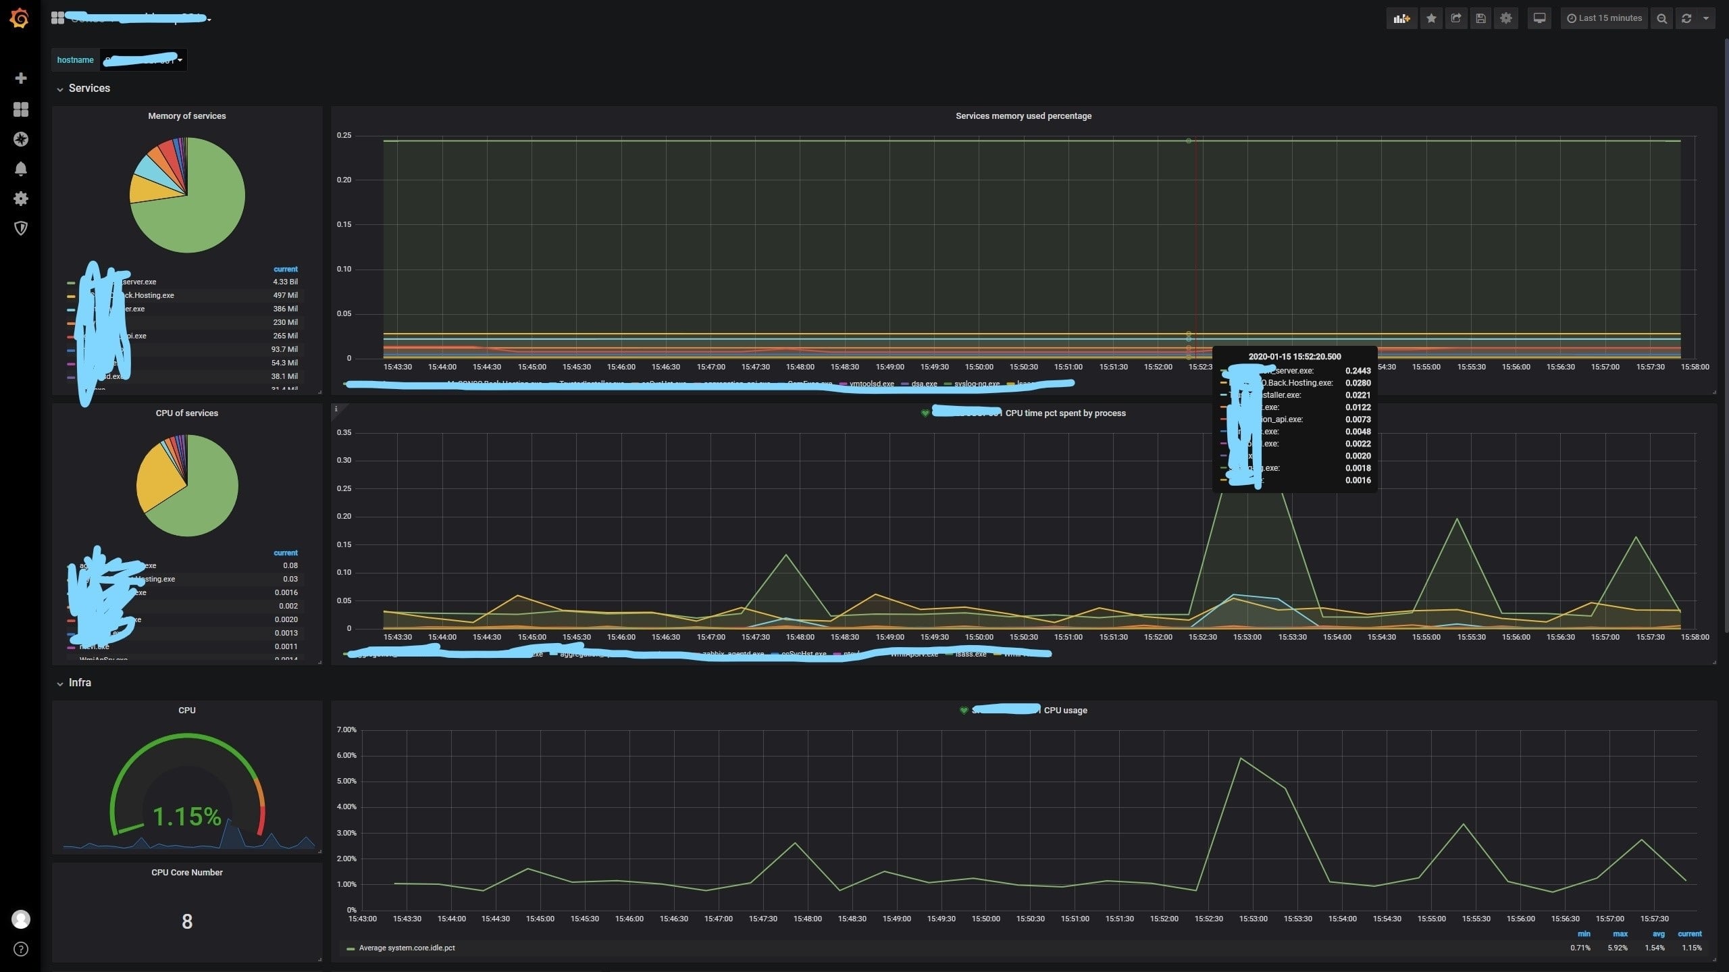
Task: Open the Services memory used percentage panel title menu
Action: 1023,116
